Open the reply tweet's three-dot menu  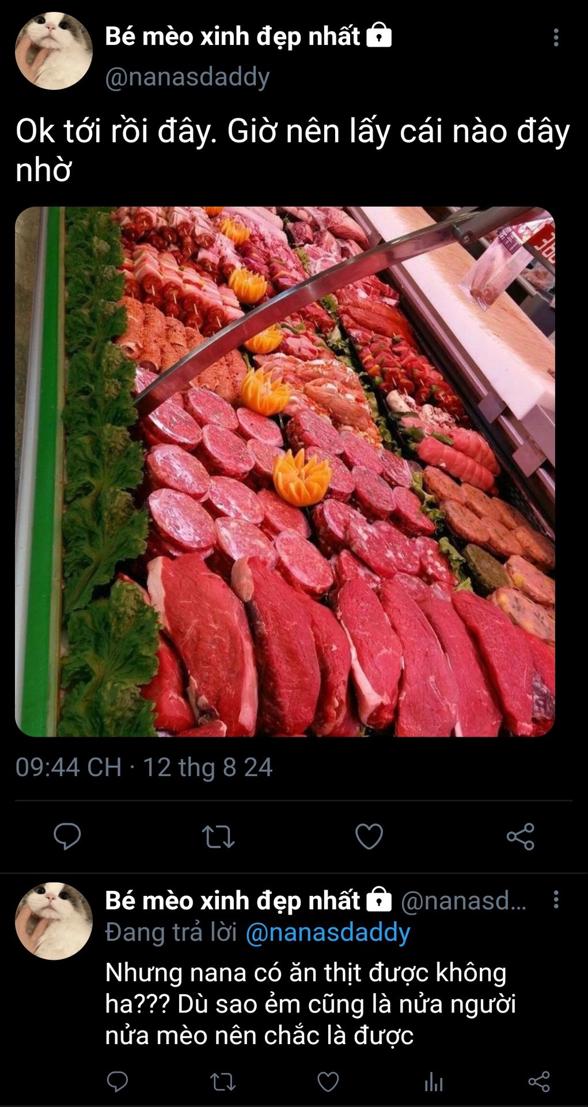(x=556, y=899)
